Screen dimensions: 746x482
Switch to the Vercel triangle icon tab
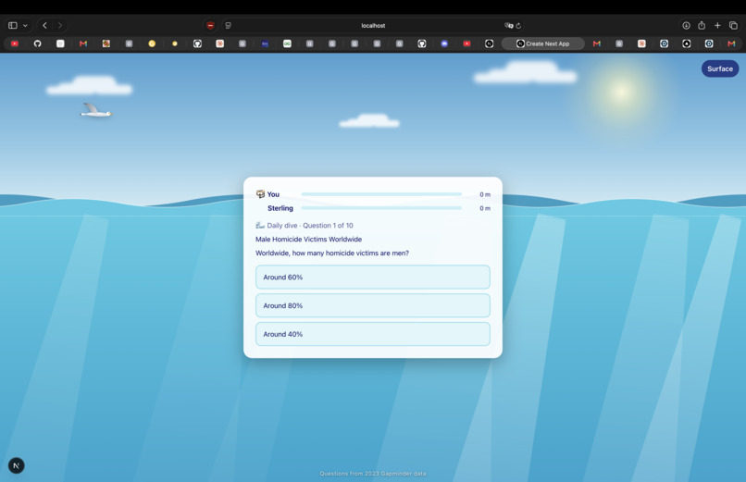tap(687, 43)
